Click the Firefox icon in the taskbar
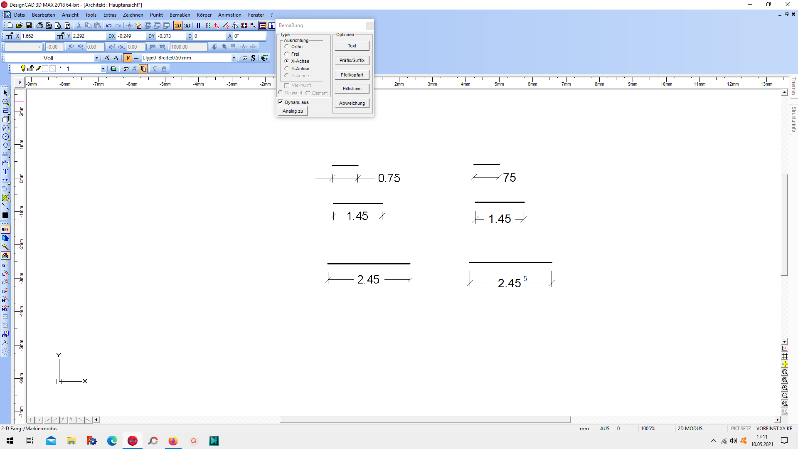The height and width of the screenshot is (449, 798). (173, 441)
